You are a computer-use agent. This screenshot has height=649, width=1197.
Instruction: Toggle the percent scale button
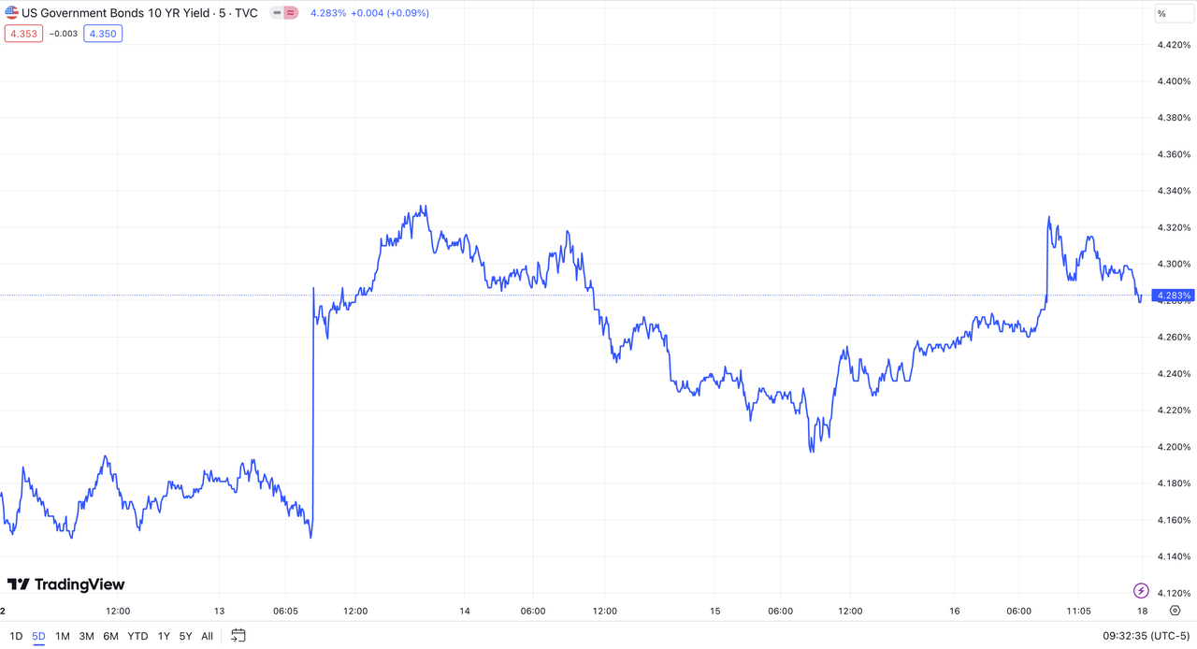click(x=1161, y=13)
